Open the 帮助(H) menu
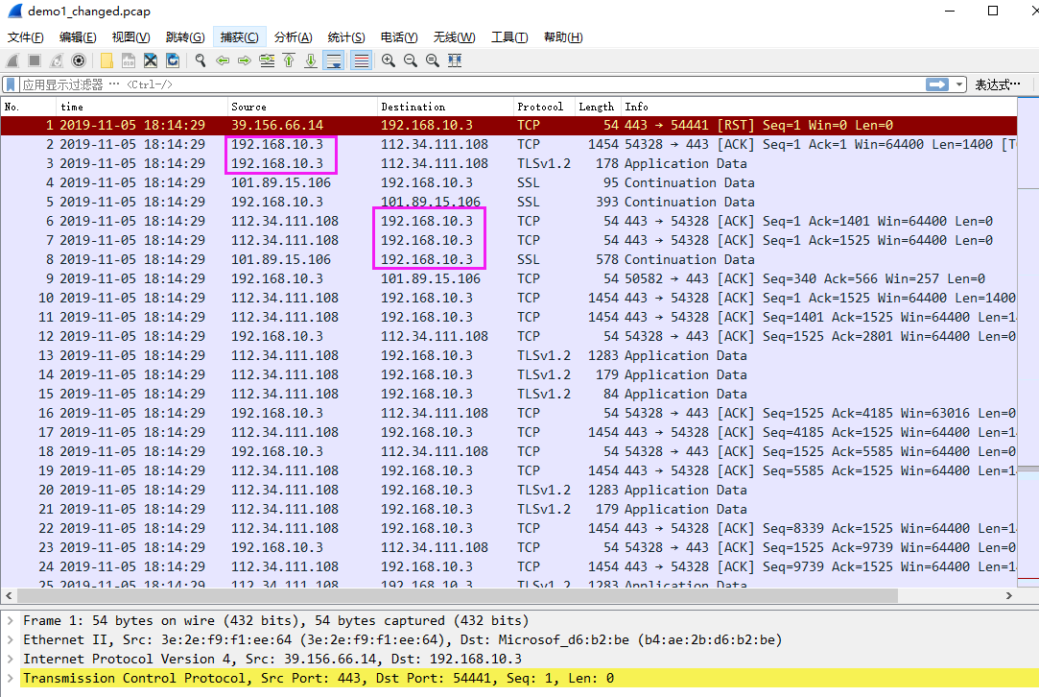 point(563,37)
